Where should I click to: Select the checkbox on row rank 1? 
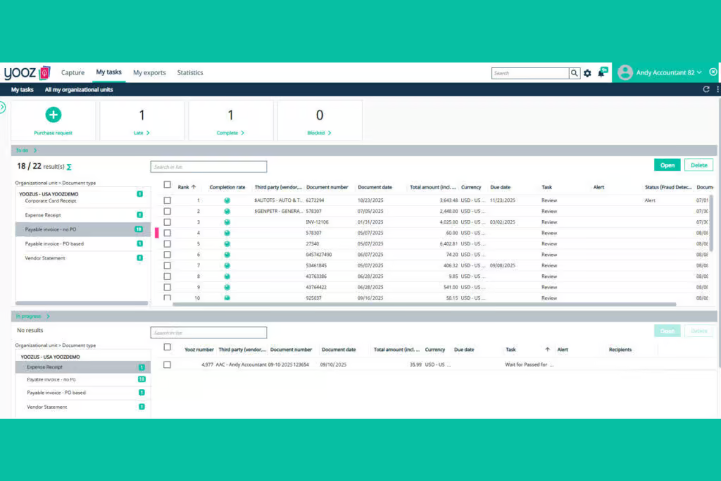point(167,200)
